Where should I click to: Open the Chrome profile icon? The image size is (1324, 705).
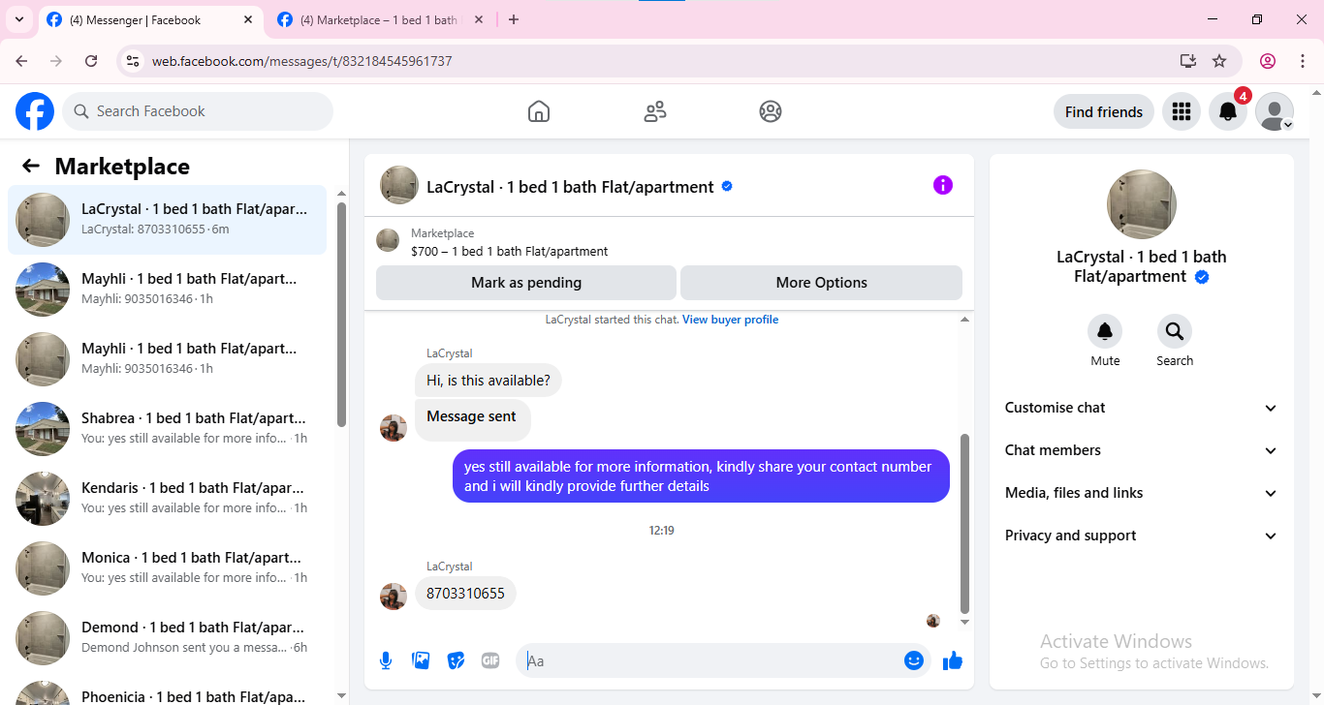pyautogui.click(x=1268, y=61)
